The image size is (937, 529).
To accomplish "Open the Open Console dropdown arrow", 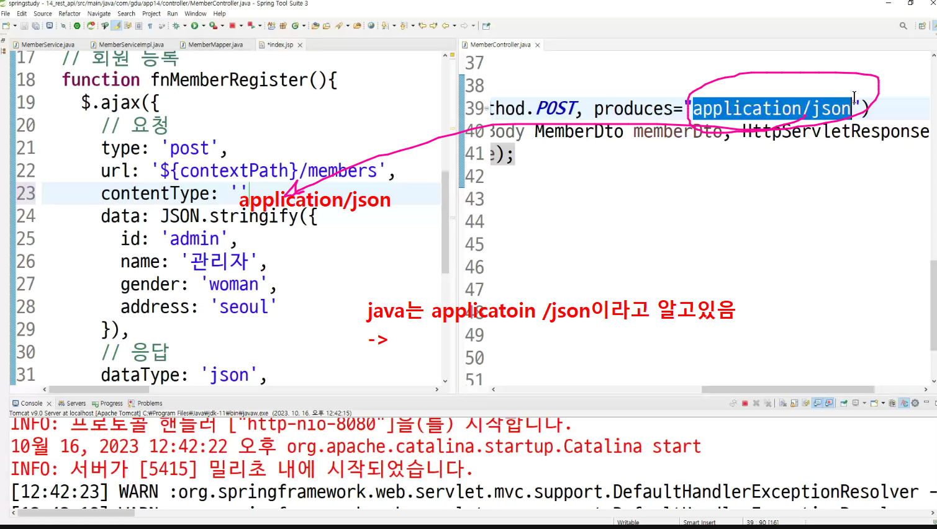I will [x=883, y=403].
